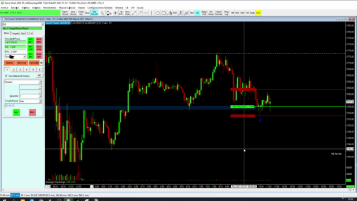
Task: Click the green BUY button at bottom
Action: [x=16, y=112]
